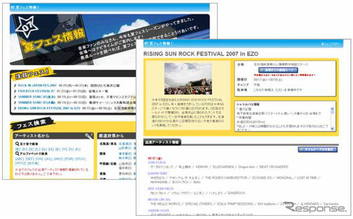
Task: Click the 注目フェス! section label
Action: point(32,74)
